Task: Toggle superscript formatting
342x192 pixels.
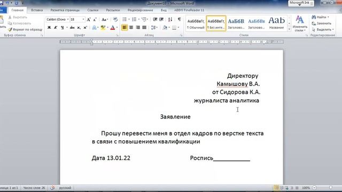Action: point(85,28)
